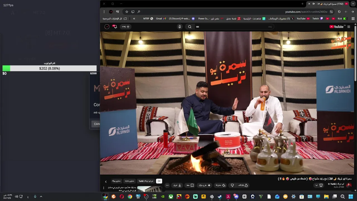
Task: Open browser three-dot main menu
Action: pyautogui.click(x=104, y=12)
